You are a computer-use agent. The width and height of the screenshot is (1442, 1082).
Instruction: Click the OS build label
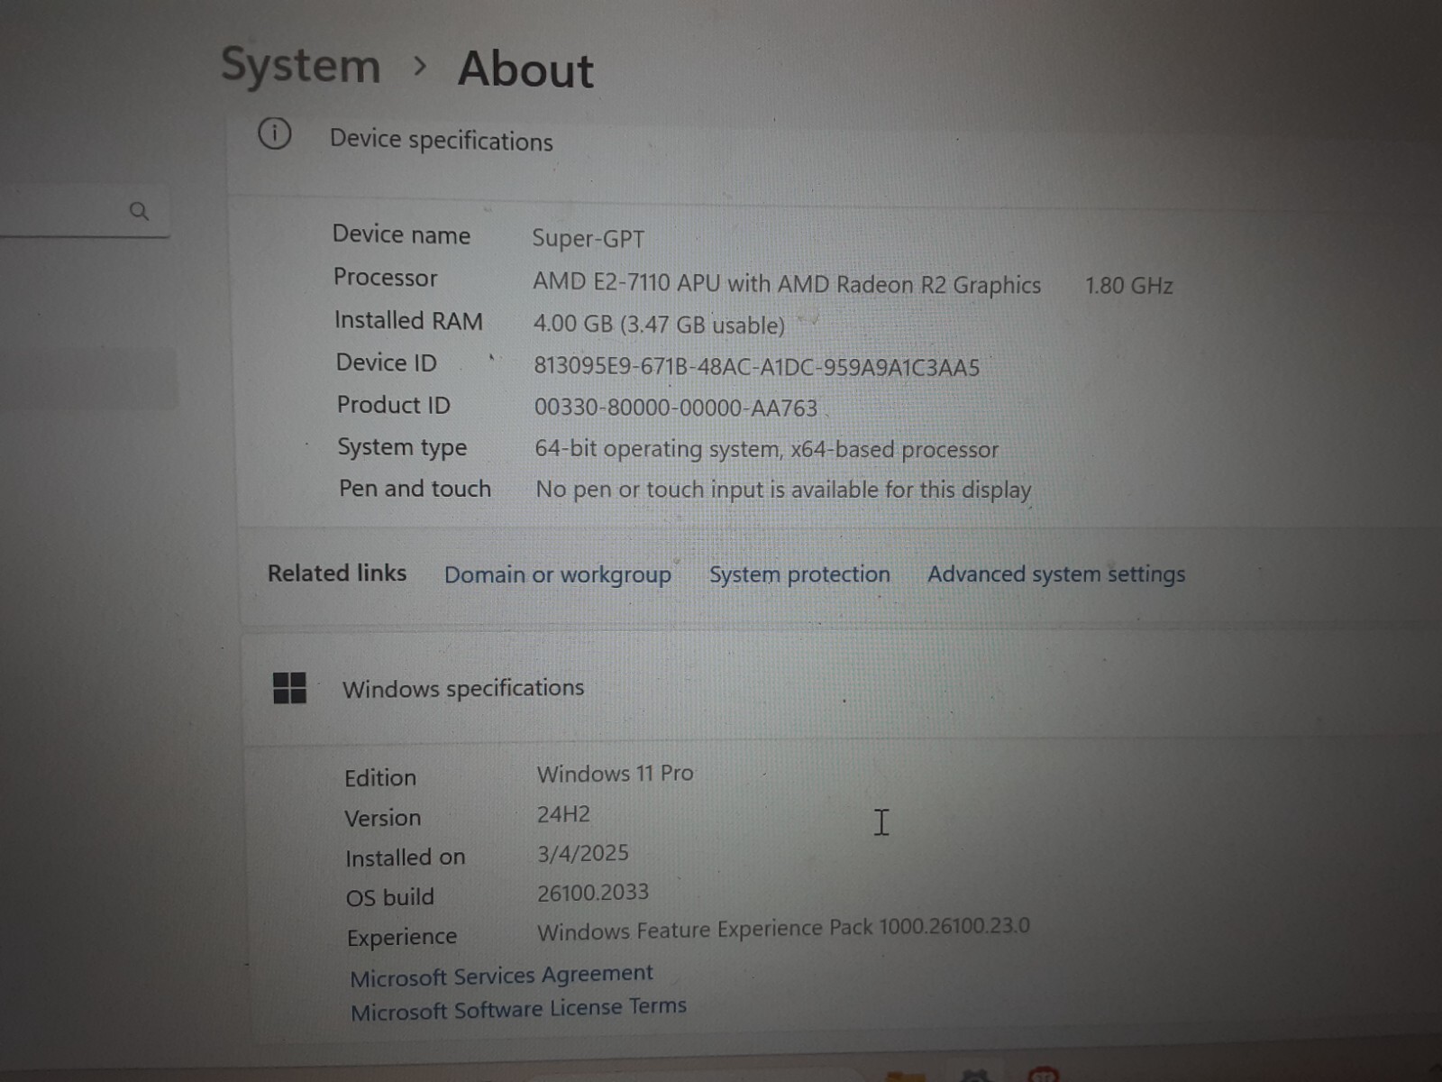(x=389, y=897)
